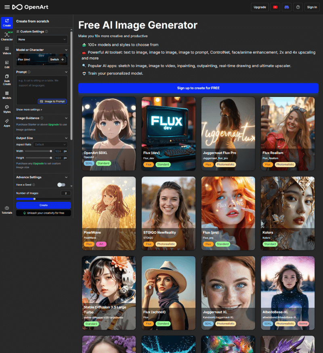The height and width of the screenshot is (353, 323).
Task: Click the SDXL tag on OpenArt SDXL
Action: (89, 163)
